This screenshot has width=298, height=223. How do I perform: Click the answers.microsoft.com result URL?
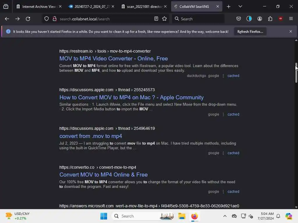coord(149,206)
